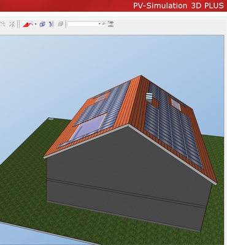Click the partially visible leftmost toolbar icon

2,24
